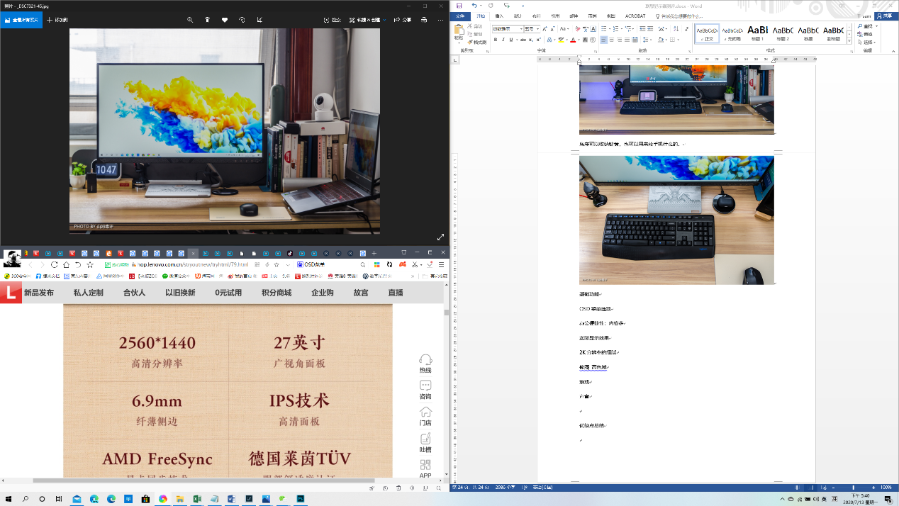Click the keyboard photo in Word document
This screenshot has width=899, height=506.
click(x=676, y=220)
